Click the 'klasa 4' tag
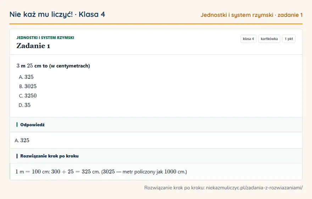This screenshot has width=312, height=199. (x=248, y=39)
